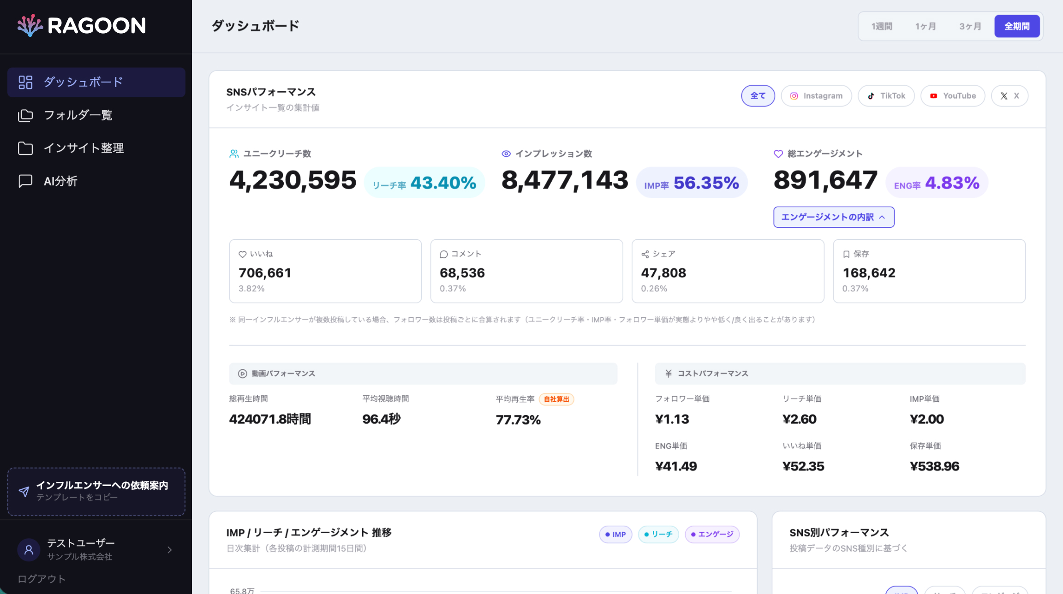Click the 保存 bookmark icon
The height and width of the screenshot is (594, 1063).
[846, 254]
